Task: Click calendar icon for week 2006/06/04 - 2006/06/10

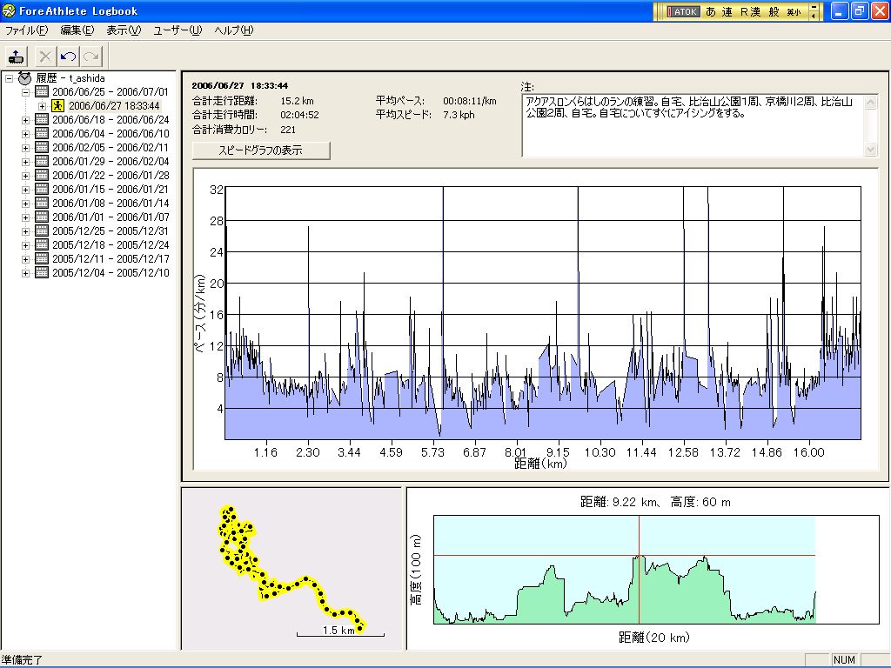Action: pyautogui.click(x=42, y=133)
